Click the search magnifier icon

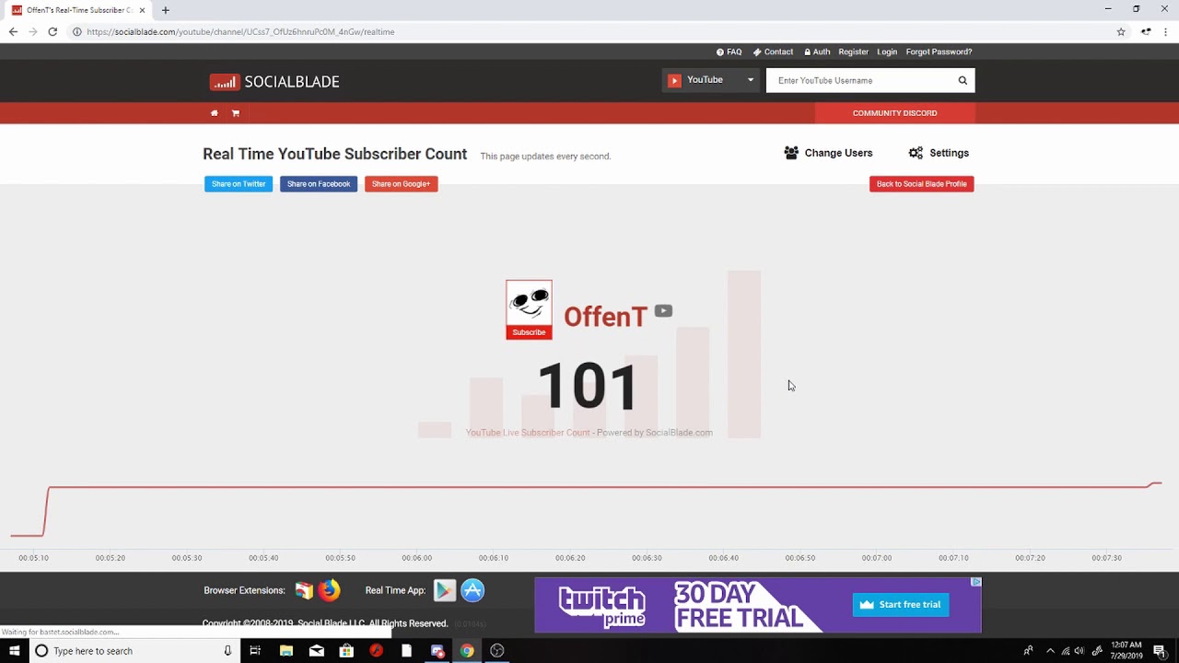(x=963, y=80)
